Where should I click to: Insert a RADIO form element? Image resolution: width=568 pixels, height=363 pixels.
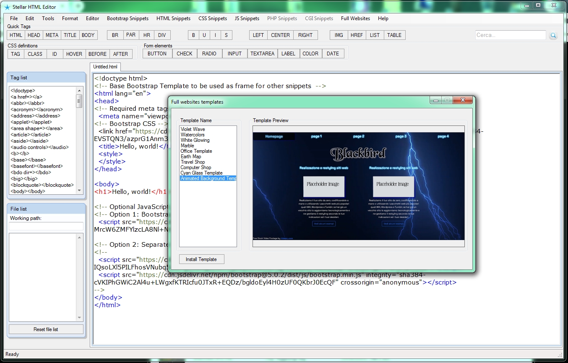point(209,54)
